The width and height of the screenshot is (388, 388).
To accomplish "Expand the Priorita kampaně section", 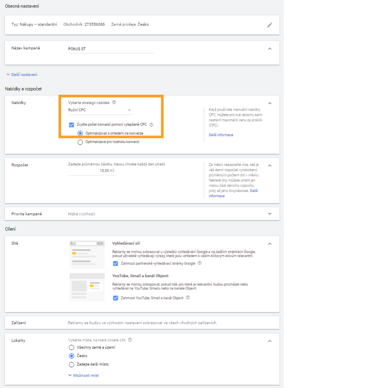I will pyautogui.click(x=270, y=214).
